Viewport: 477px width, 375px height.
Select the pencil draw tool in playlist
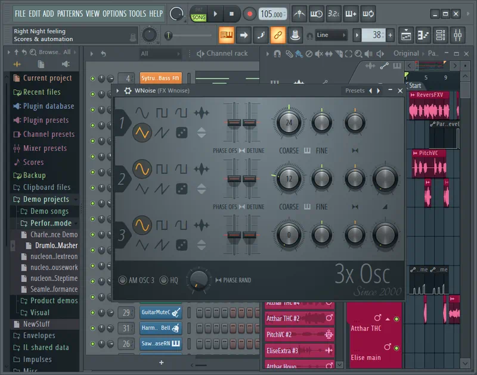289,54
